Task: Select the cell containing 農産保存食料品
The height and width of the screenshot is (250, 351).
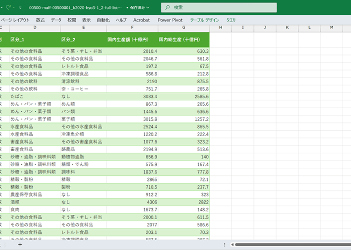Action: point(35,194)
